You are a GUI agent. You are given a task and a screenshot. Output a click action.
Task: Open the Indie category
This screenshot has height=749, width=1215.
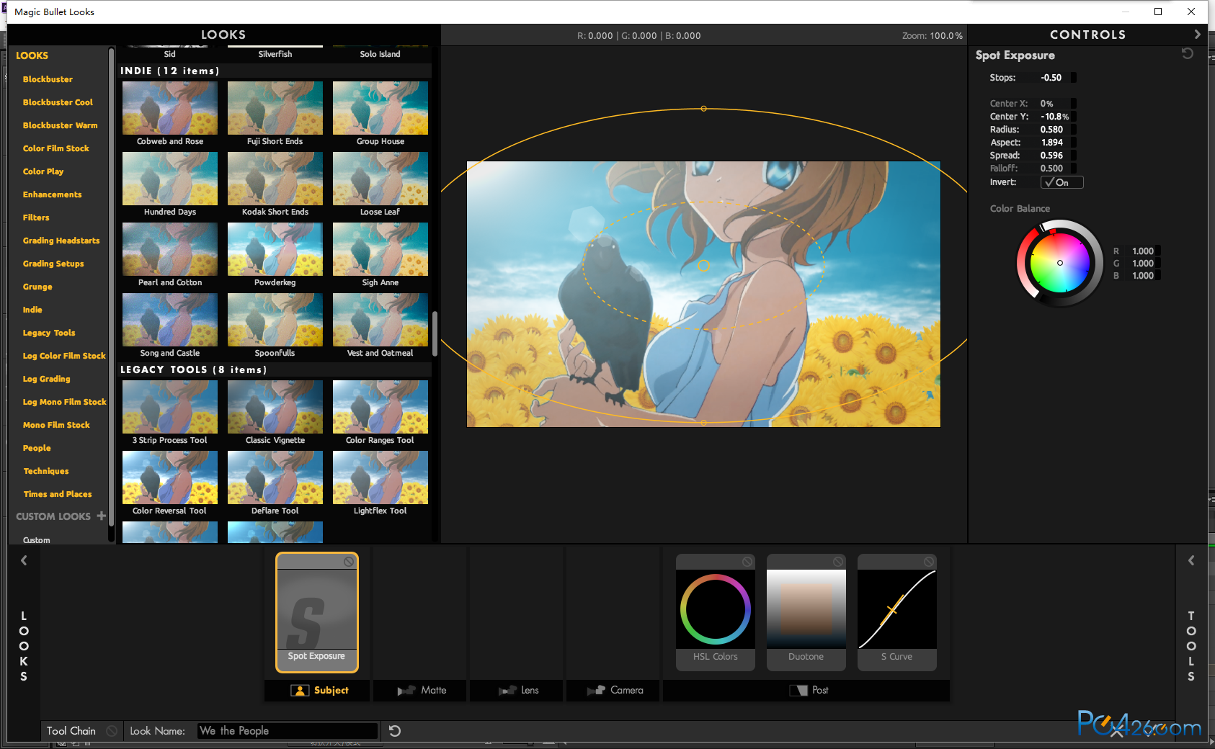[32, 310]
